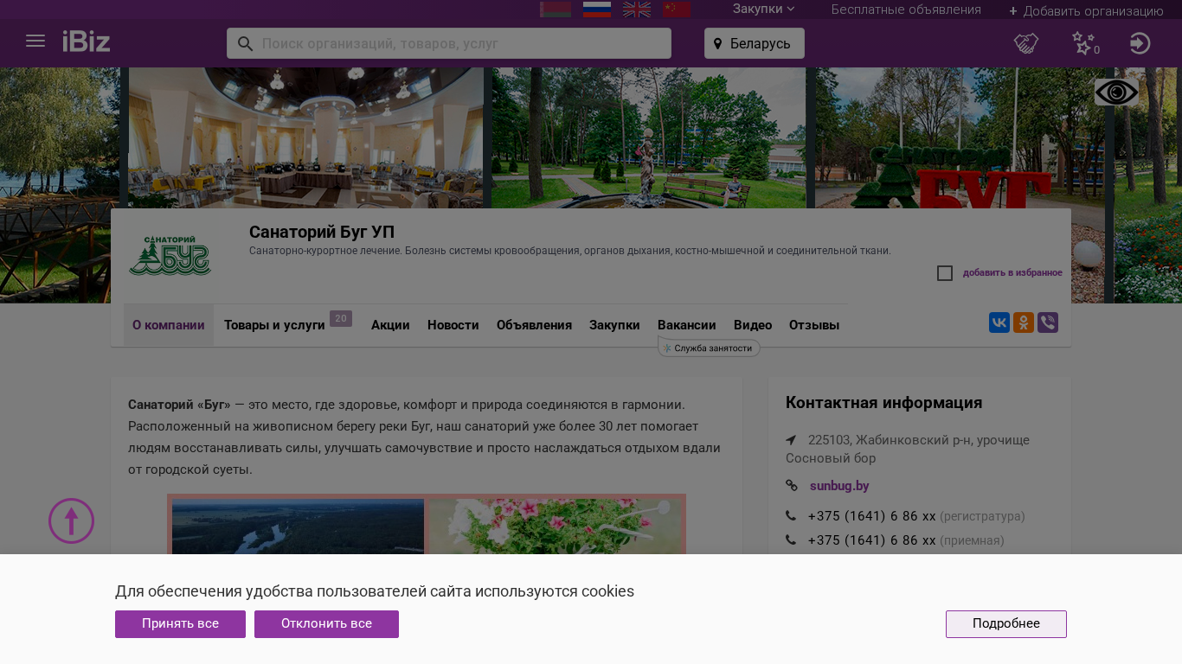Switch to 'Товары и услуги' tab
Viewport: 1182px width, 664px height.
point(274,325)
